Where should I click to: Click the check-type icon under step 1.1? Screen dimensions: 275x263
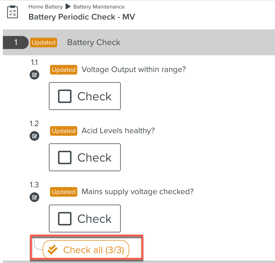(34, 75)
